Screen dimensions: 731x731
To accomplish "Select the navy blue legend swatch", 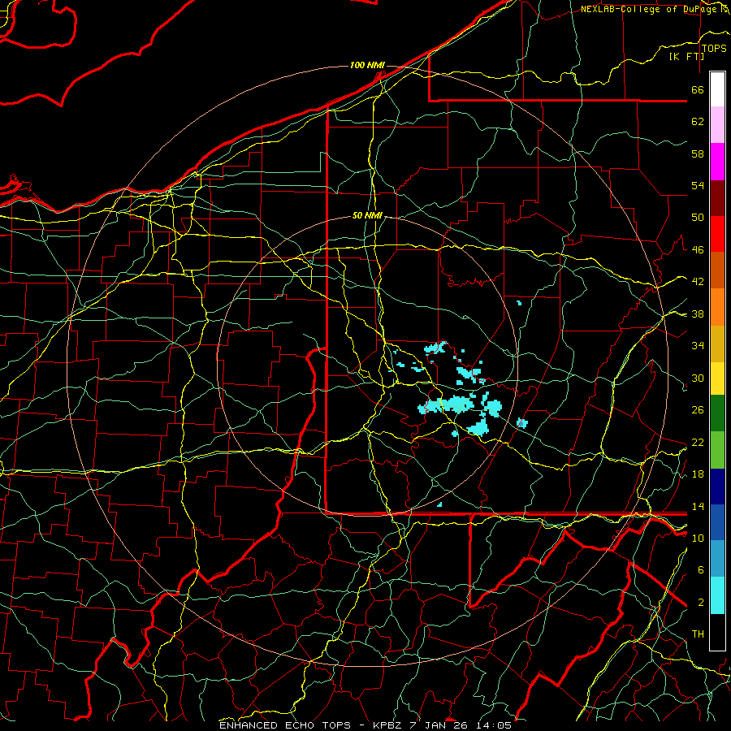I will point(717,487).
